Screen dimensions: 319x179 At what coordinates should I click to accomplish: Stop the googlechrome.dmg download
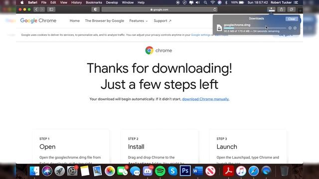(290, 28)
